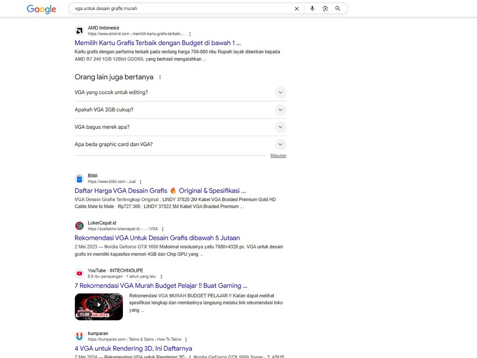The height and width of the screenshot is (358, 477).
Task: Click 'Blibli' site name
Action: (93, 176)
